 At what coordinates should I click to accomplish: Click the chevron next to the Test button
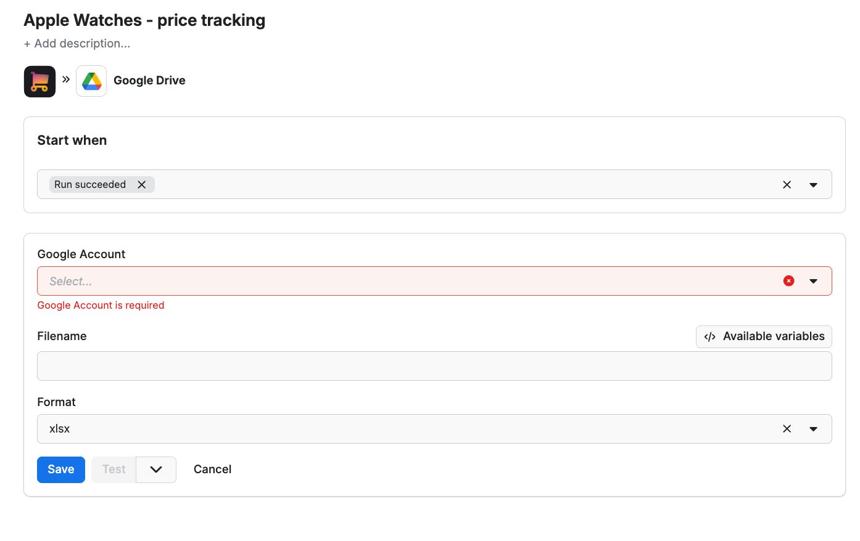pyautogui.click(x=155, y=469)
